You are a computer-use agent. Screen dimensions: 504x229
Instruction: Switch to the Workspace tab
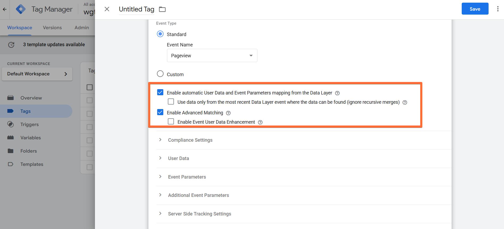click(x=20, y=28)
